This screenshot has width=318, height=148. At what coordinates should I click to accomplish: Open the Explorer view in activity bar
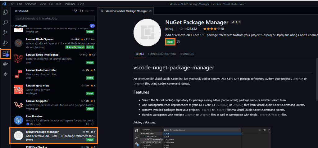coord(6,12)
